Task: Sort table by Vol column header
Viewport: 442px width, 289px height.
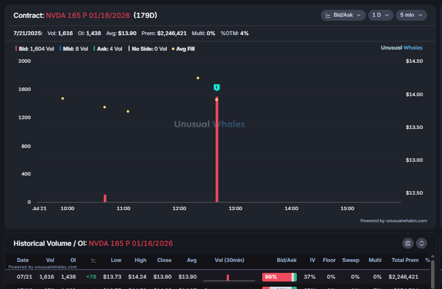Action: [x=50, y=260]
